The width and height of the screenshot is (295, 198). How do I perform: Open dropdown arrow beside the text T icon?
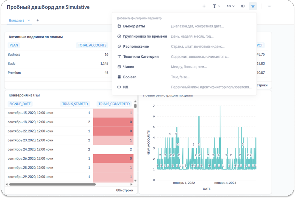[219, 6]
